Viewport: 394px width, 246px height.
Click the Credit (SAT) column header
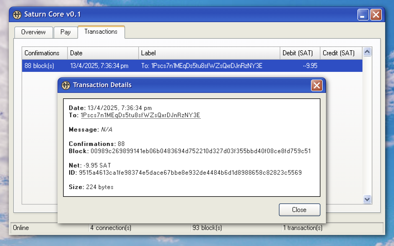pos(341,53)
